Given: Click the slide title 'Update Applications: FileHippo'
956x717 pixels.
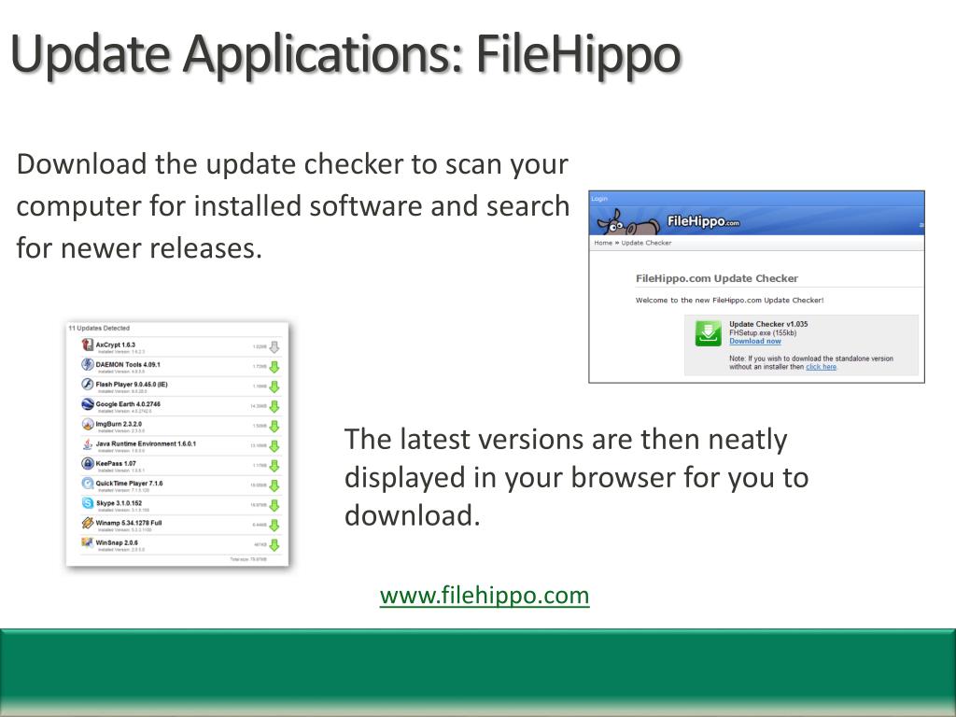Looking at the screenshot, I should coord(345,54).
